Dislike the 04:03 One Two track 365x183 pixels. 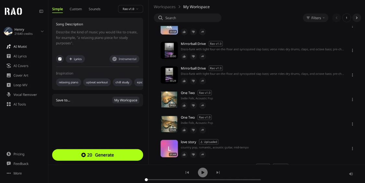193,105
